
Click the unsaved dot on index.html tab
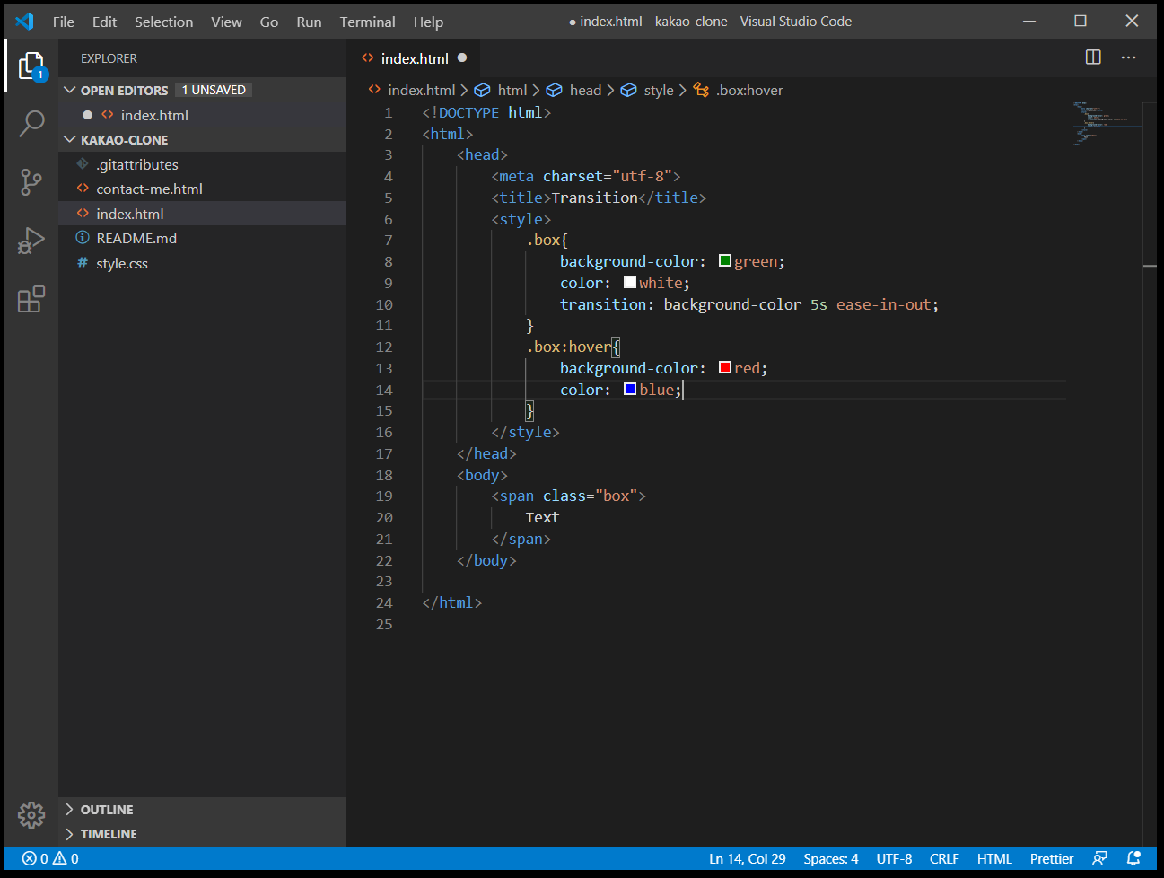[x=462, y=58]
